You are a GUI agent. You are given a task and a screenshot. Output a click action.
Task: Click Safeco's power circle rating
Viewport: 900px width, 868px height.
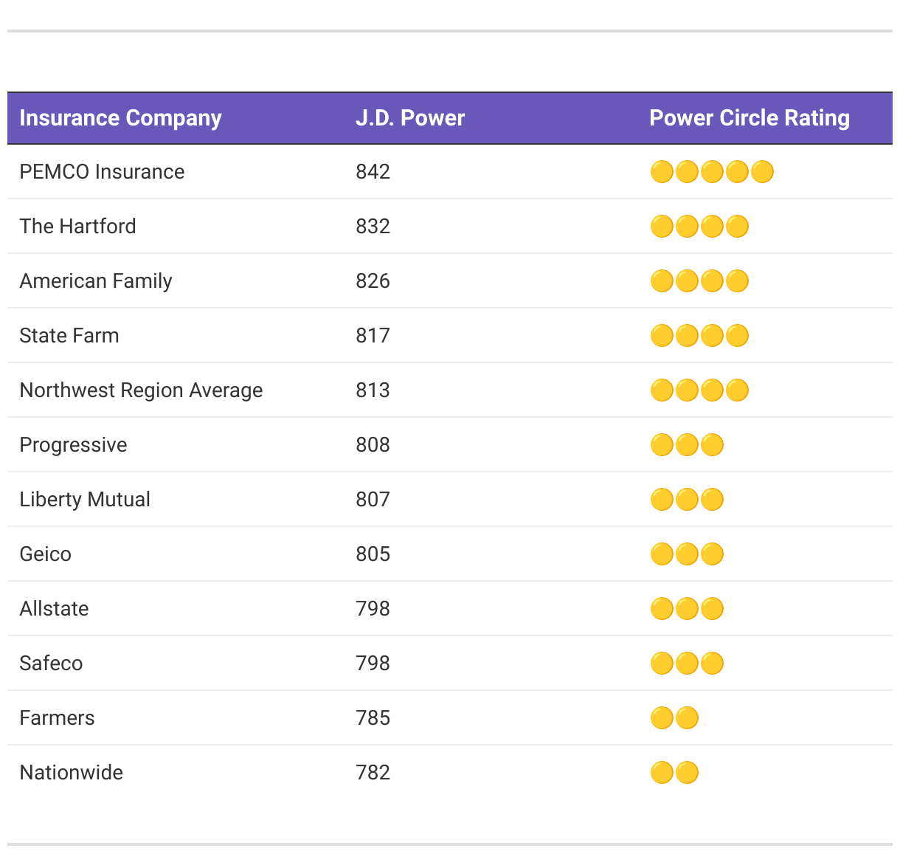[x=687, y=664]
